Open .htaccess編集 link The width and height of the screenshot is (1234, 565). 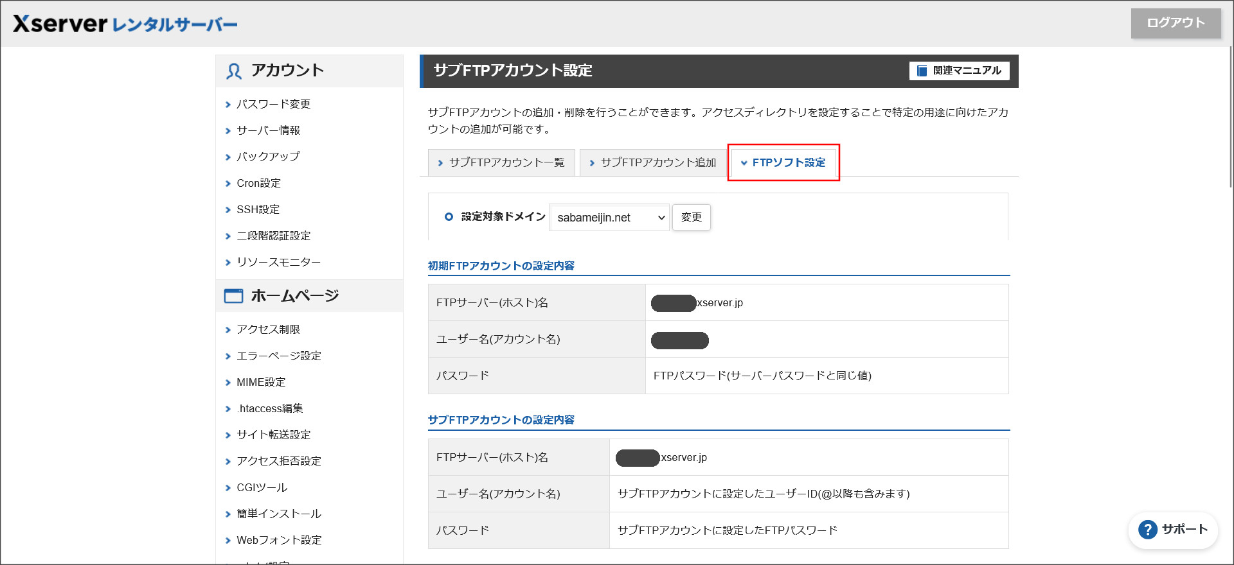269,408
